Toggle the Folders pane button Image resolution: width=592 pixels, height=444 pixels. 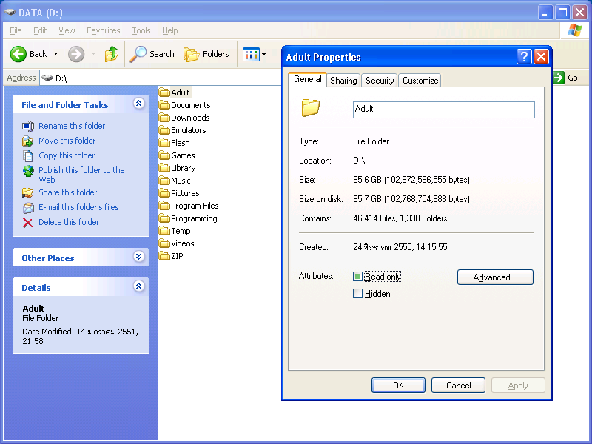206,54
